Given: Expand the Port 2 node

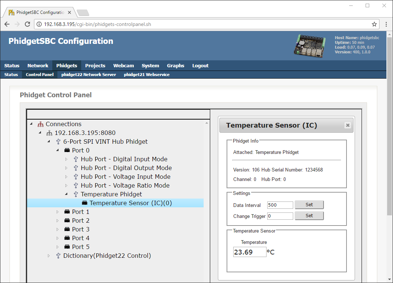Looking at the screenshot, I should coord(58,220).
